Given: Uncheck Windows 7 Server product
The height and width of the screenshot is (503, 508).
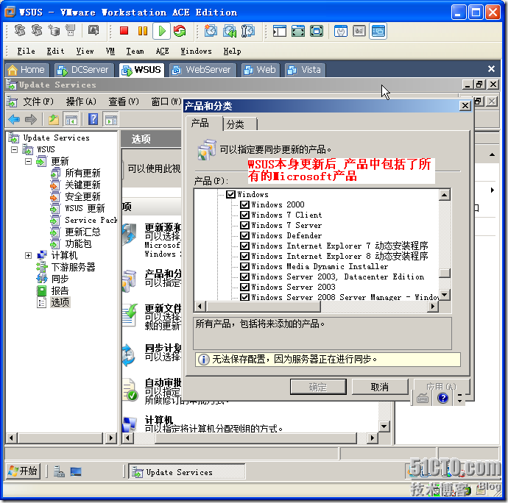Looking at the screenshot, I should 244,225.
